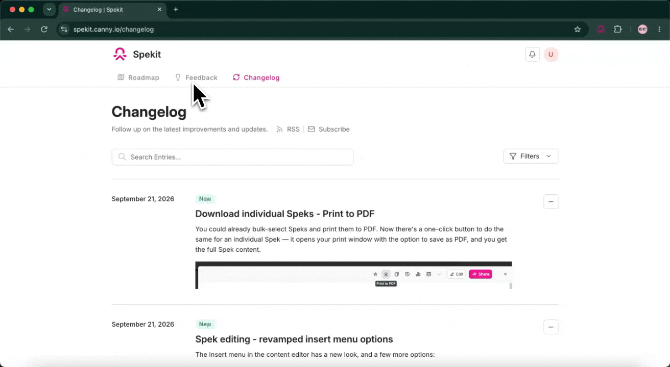This screenshot has width=670, height=367.
Task: Open the Spekit extension icon in toolbar
Action: [x=601, y=30]
